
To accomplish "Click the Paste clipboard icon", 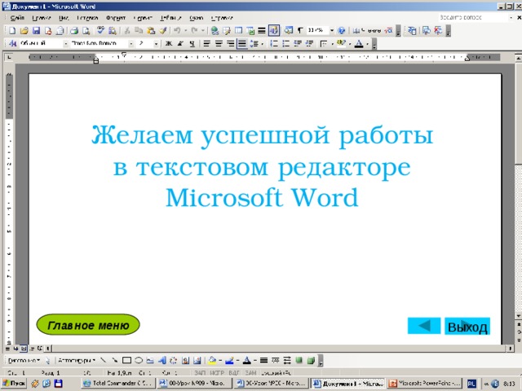I will [x=151, y=31].
